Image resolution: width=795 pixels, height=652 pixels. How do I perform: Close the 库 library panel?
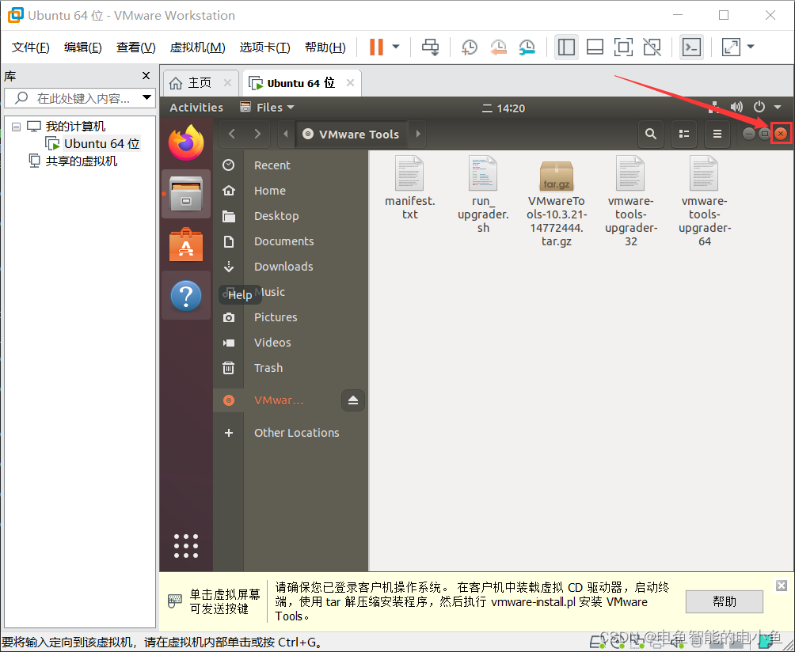(x=146, y=76)
